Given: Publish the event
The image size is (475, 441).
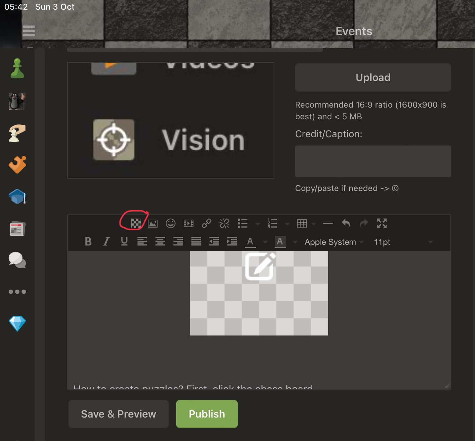Looking at the screenshot, I should click(207, 414).
